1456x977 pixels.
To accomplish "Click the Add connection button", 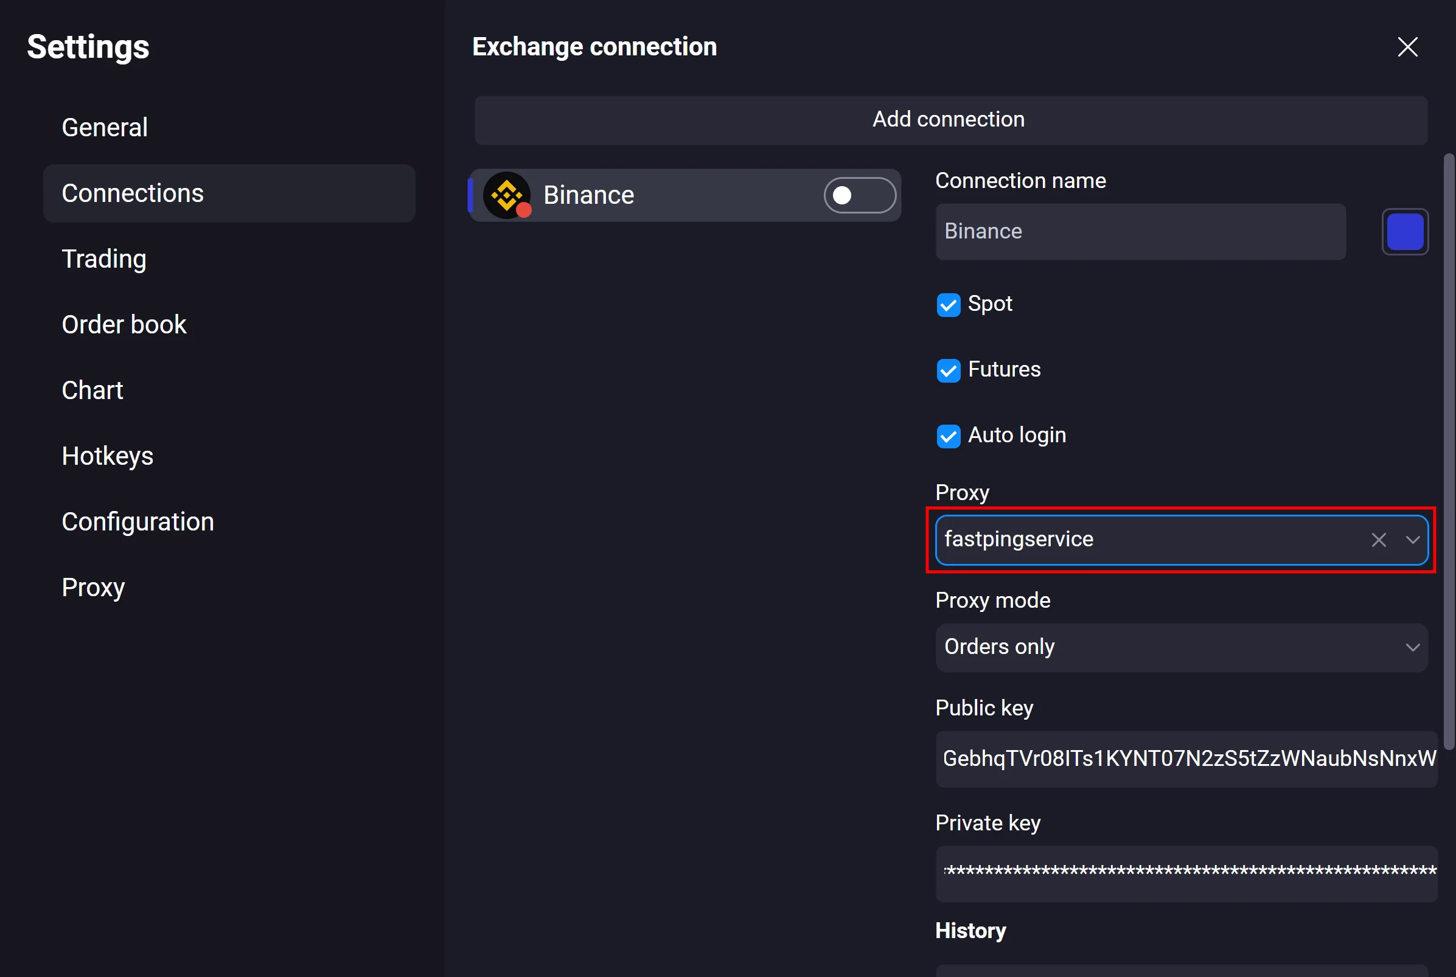I will 950,120.
